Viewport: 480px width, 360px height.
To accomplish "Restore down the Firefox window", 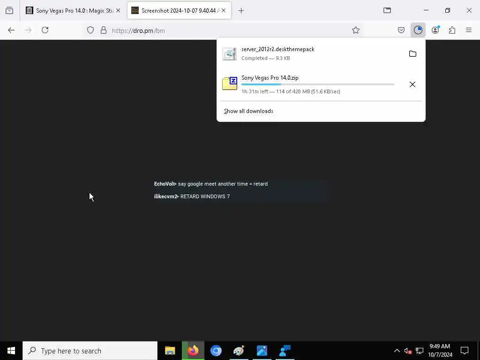I will pos(448,10).
